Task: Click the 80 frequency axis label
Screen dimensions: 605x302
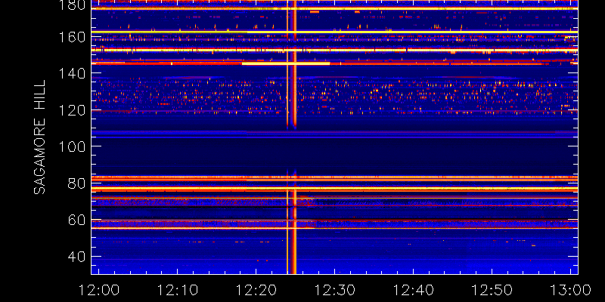Action: click(77, 183)
